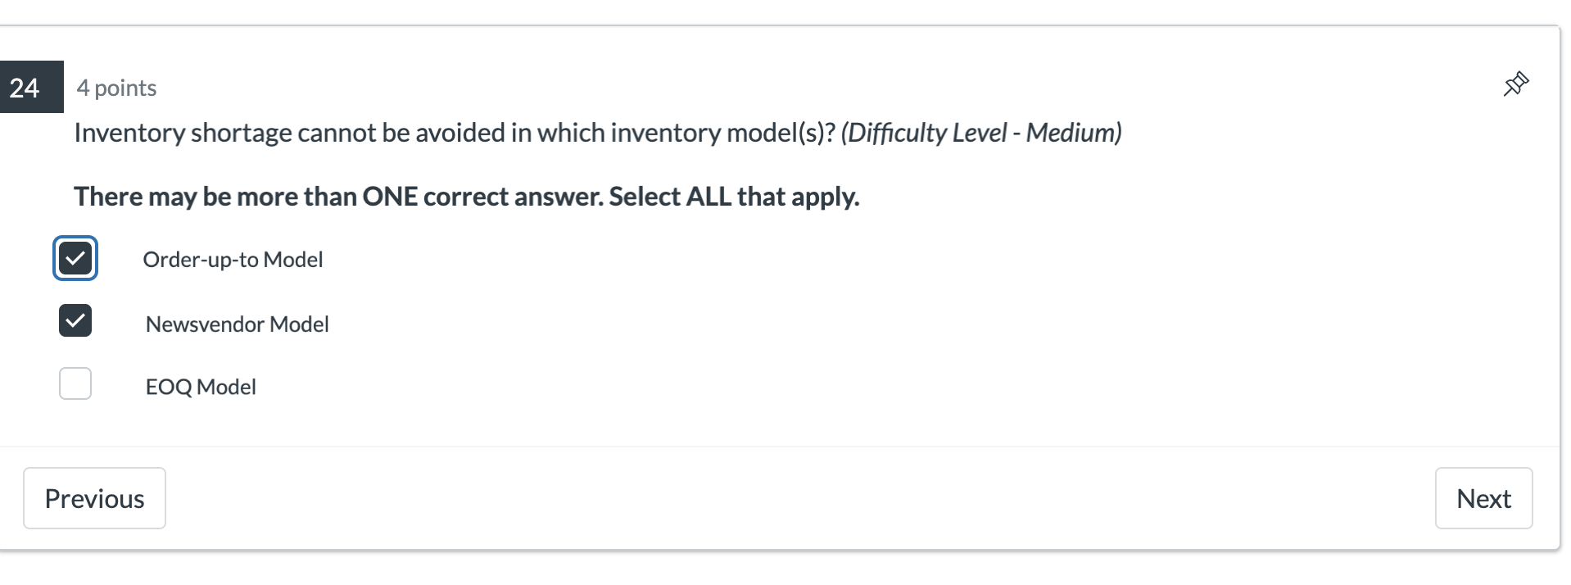Click the pin icon in the top right corner
Viewport: 1571px width, 585px height.
pos(1515,84)
